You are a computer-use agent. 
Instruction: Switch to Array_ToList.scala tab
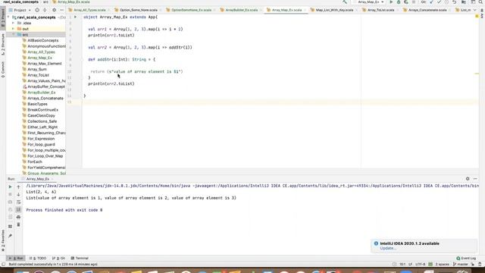(380, 10)
